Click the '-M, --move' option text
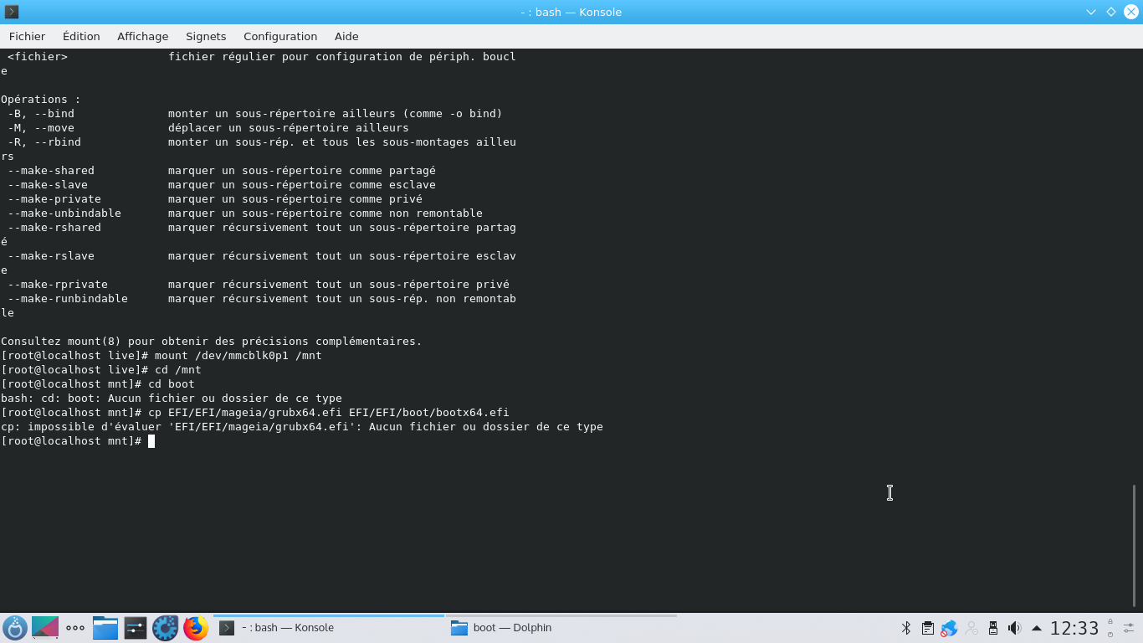This screenshot has width=1143, height=643. [41, 128]
